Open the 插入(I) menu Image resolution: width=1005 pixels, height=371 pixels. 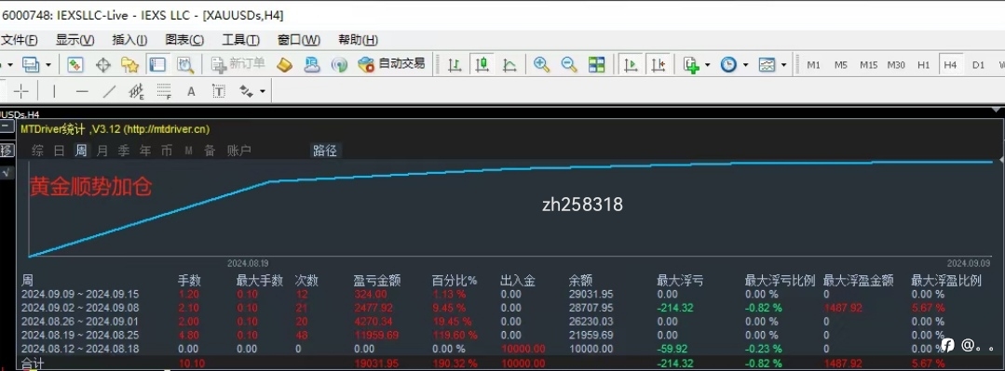pyautogui.click(x=129, y=40)
